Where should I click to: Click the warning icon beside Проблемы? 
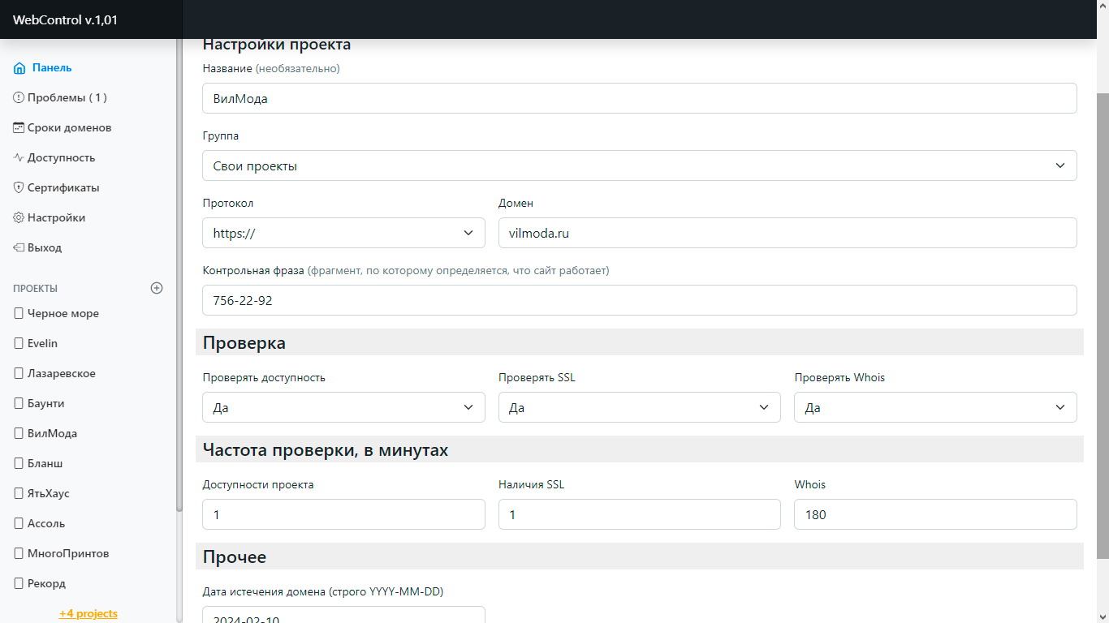19,97
